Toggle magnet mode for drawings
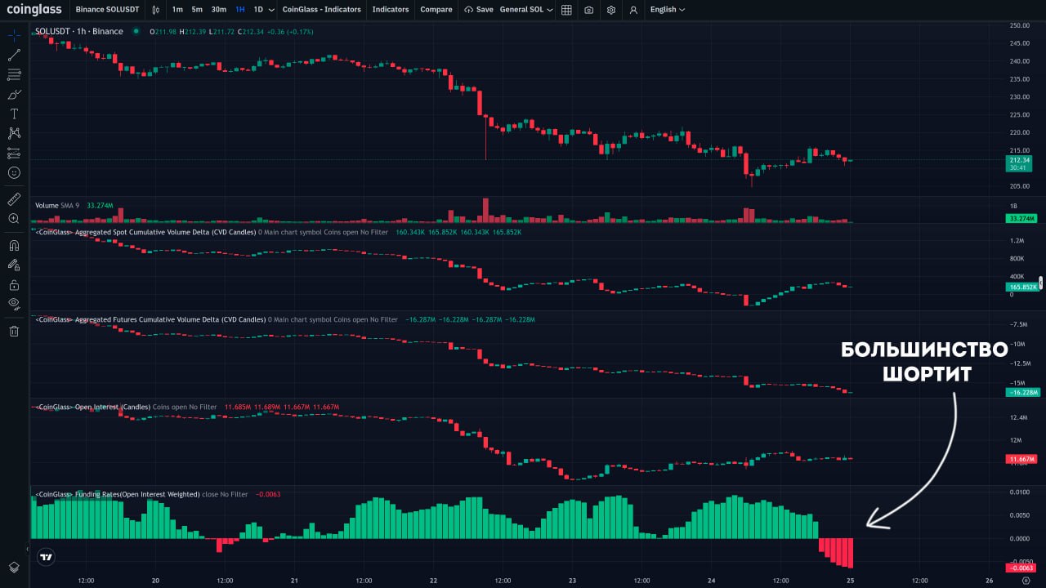This screenshot has height=588, width=1046. pyautogui.click(x=14, y=245)
